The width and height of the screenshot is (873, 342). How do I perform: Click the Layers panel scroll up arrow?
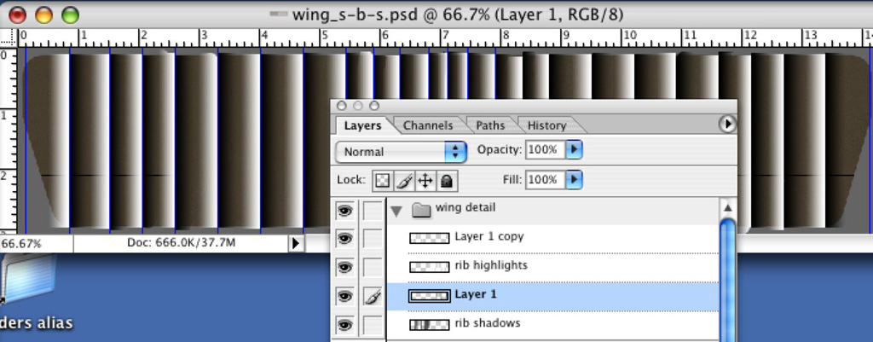pos(727,208)
